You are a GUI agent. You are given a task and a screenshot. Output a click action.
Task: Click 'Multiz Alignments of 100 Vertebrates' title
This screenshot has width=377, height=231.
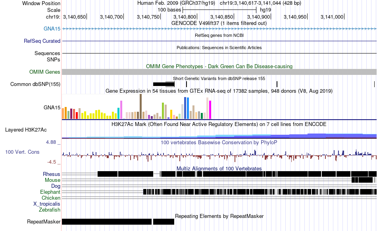pyautogui.click(x=219, y=168)
